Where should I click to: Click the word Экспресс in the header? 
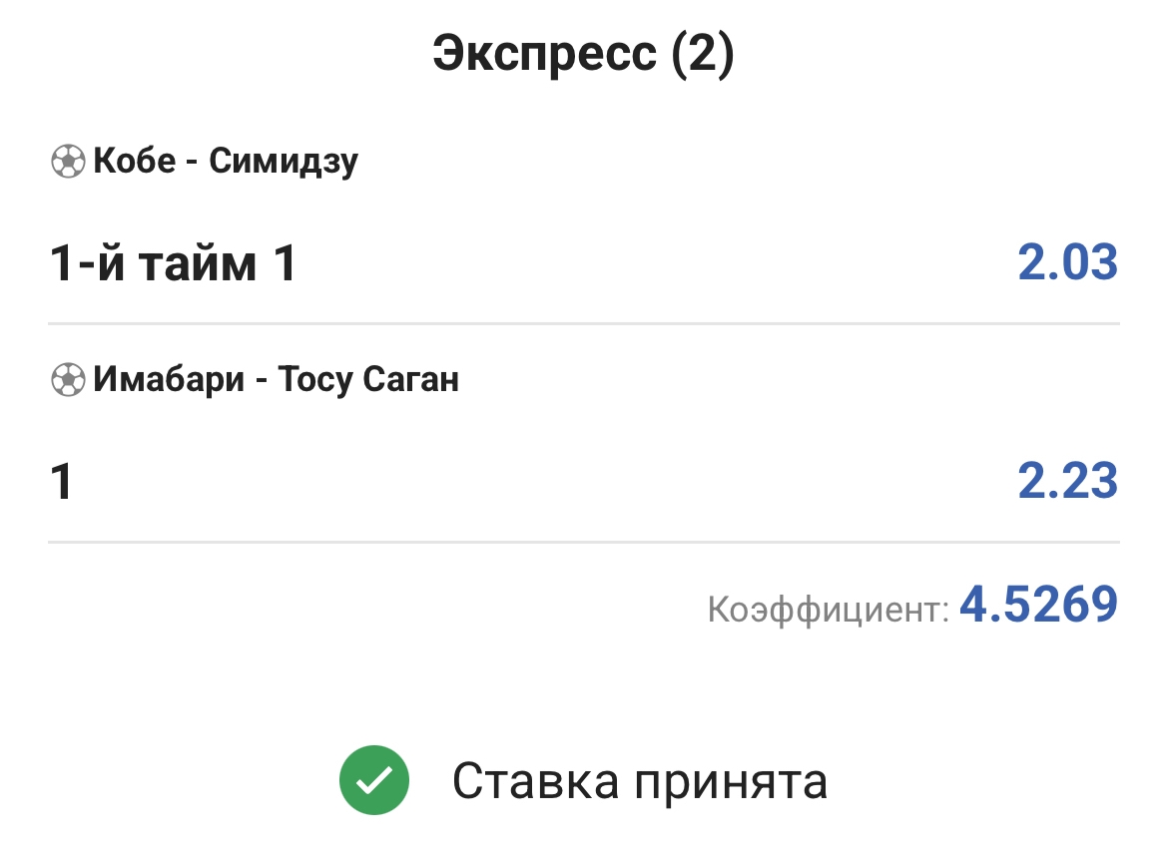point(544,54)
